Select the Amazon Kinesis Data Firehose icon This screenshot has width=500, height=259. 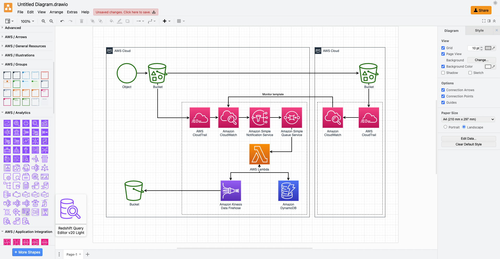coord(231,191)
